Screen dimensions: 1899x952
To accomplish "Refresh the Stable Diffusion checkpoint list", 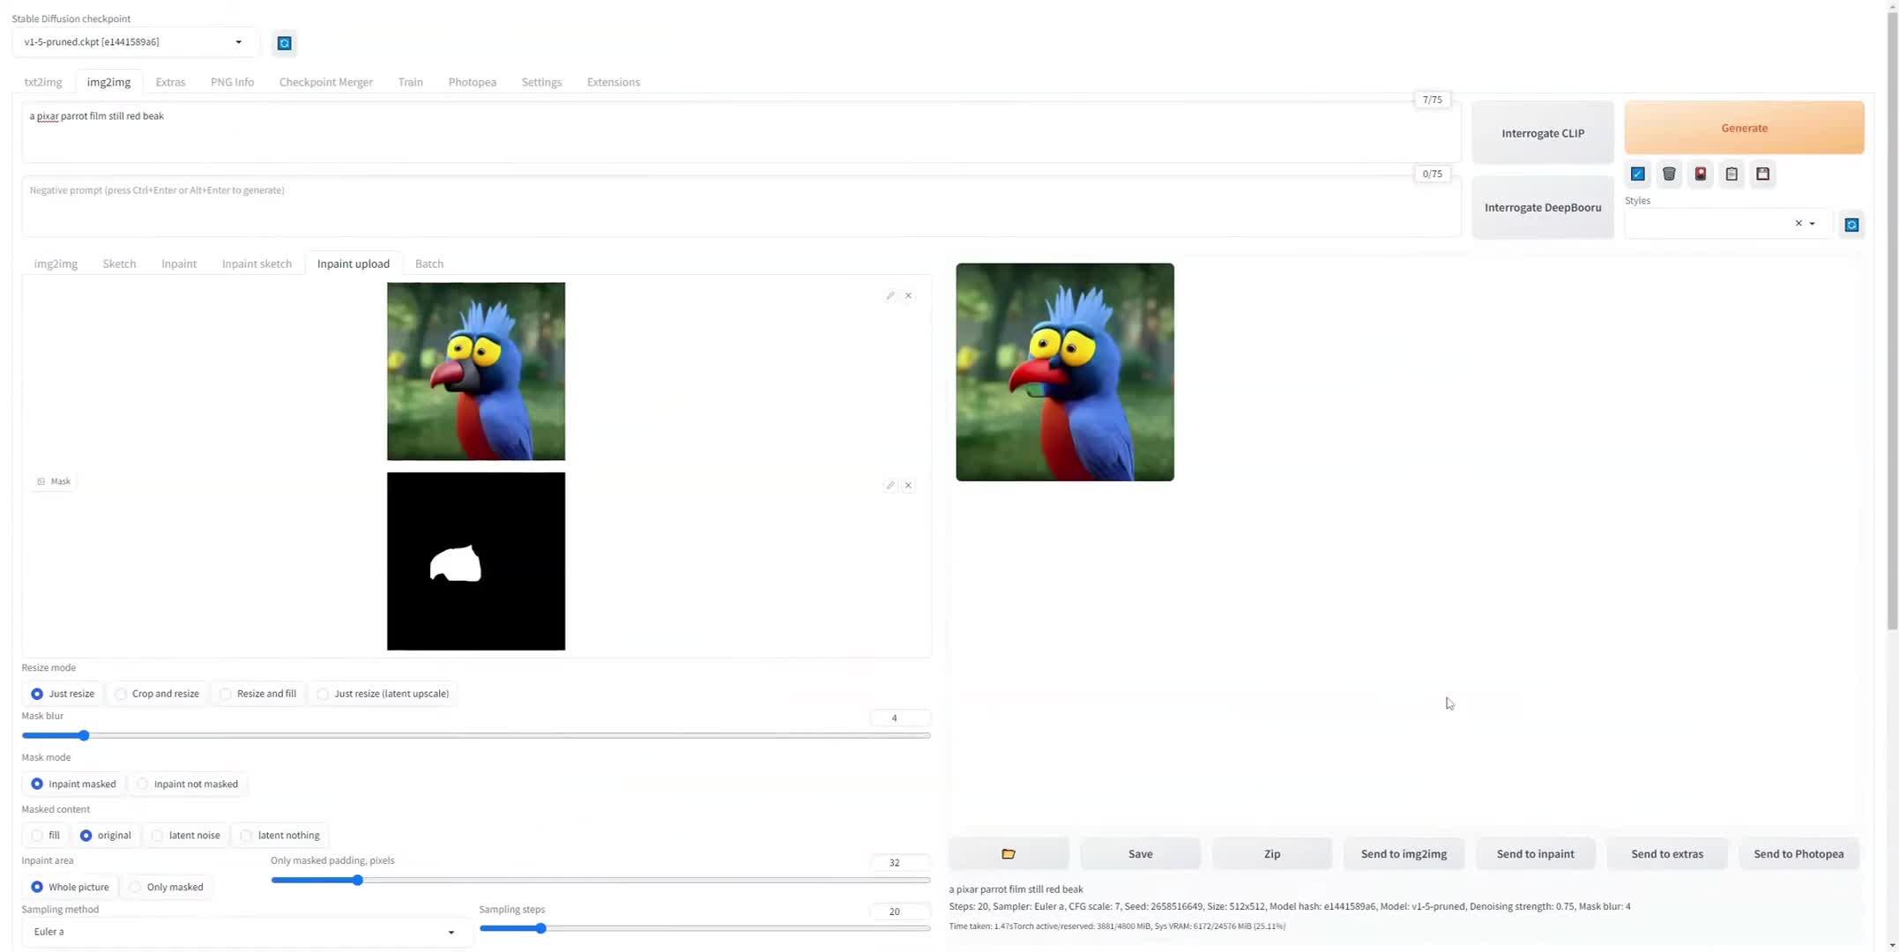I will tap(284, 43).
